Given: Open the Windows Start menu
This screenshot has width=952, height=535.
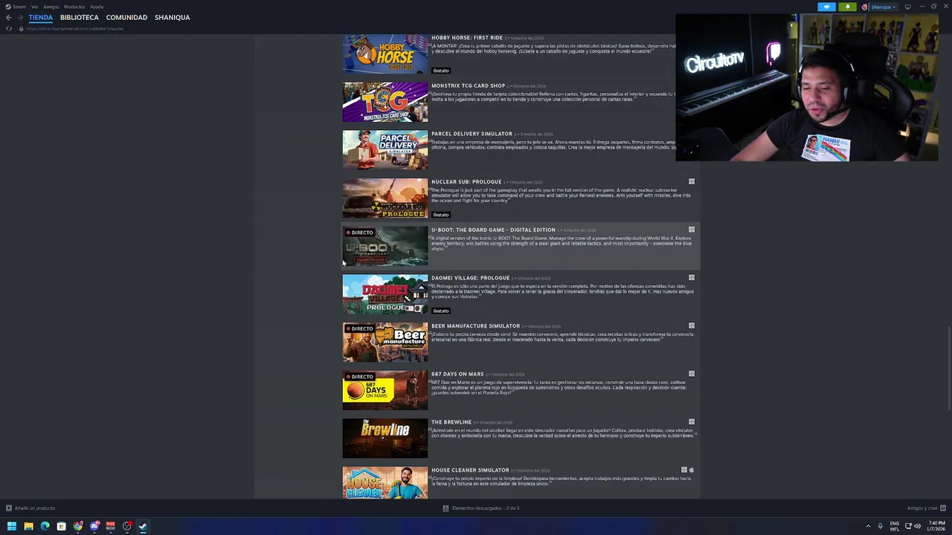Looking at the screenshot, I should click(11, 526).
